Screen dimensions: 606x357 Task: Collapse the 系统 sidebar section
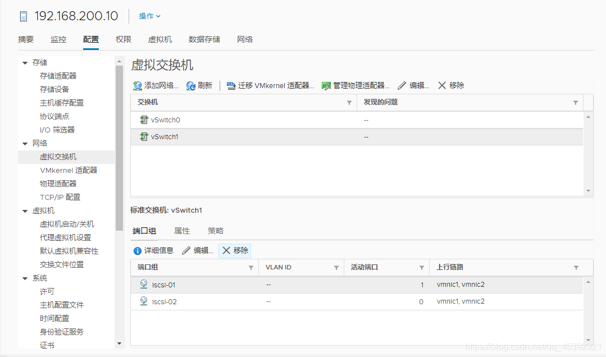(25, 278)
